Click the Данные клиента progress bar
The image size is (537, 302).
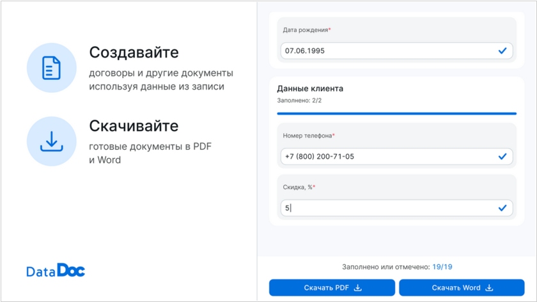coord(396,113)
